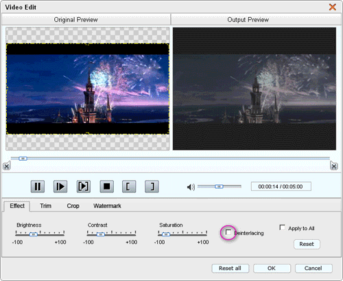
Task: Click the Reset all button
Action: click(x=230, y=268)
